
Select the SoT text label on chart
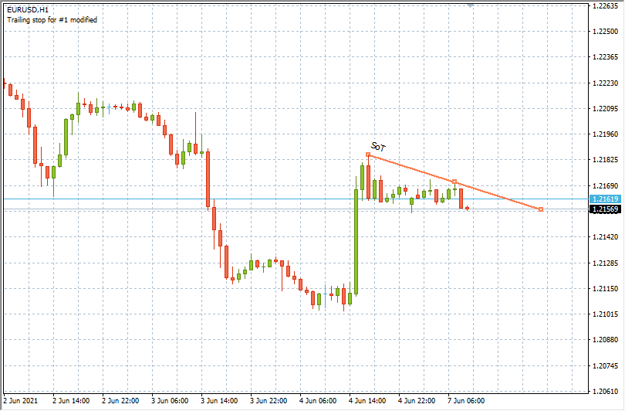click(x=378, y=147)
